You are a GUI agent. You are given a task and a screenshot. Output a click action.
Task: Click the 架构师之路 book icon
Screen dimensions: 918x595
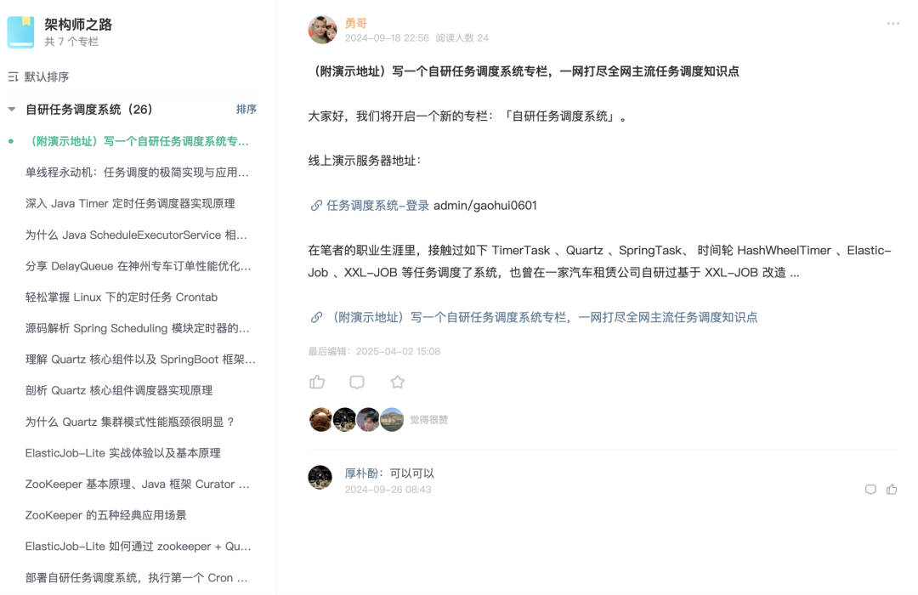20,32
